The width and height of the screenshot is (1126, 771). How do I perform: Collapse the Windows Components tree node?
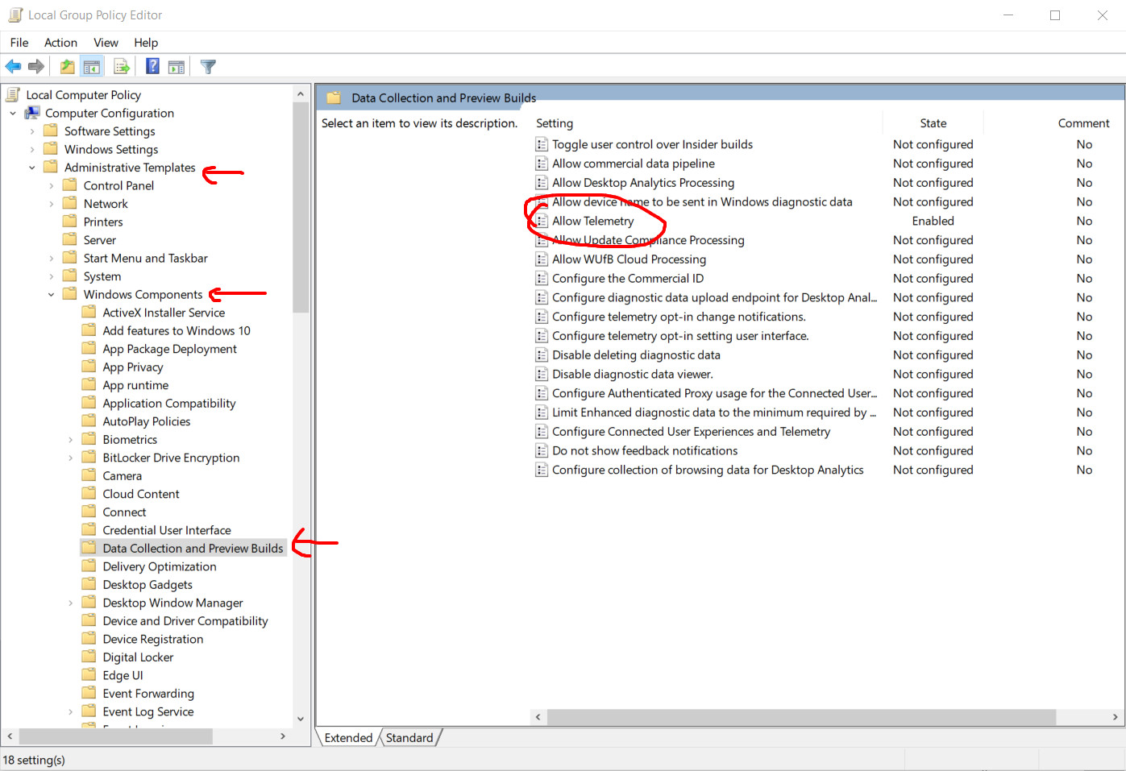52,295
